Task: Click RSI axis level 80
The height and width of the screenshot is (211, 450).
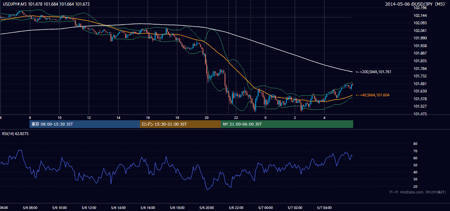Action: pyautogui.click(x=415, y=144)
